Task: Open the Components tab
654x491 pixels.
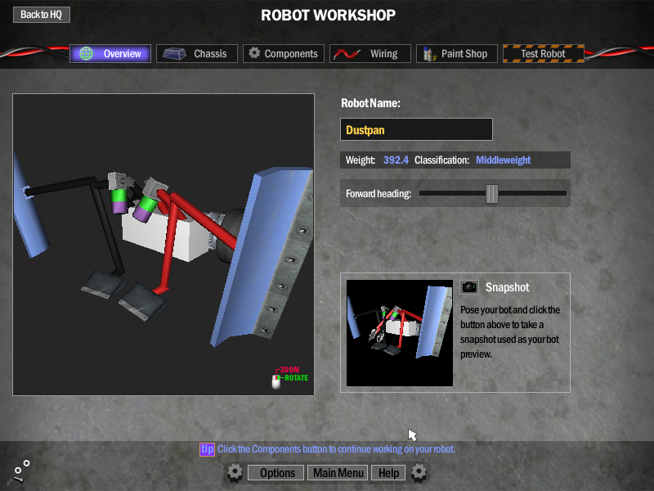Action: [x=284, y=53]
